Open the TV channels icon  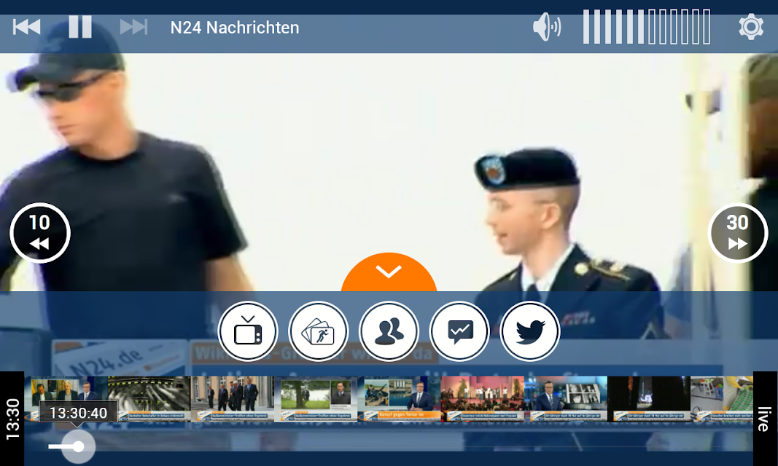[x=248, y=331]
